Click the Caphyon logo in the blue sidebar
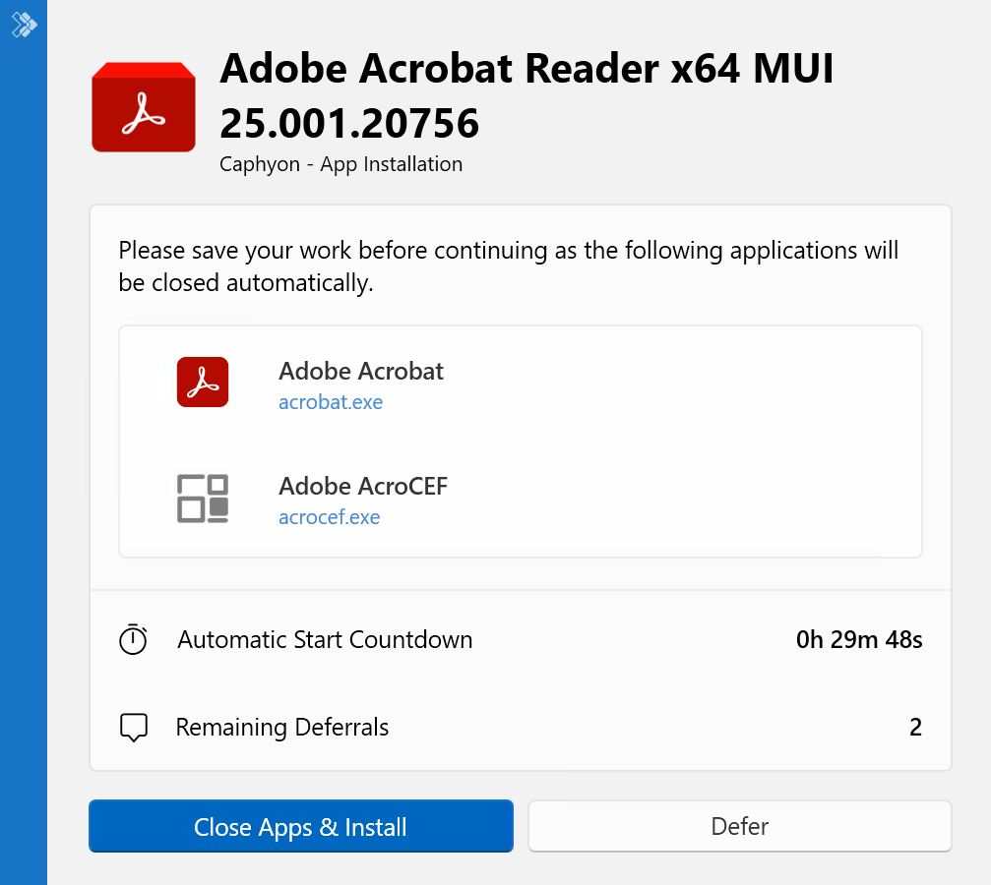The height and width of the screenshot is (885, 991). [x=23, y=23]
